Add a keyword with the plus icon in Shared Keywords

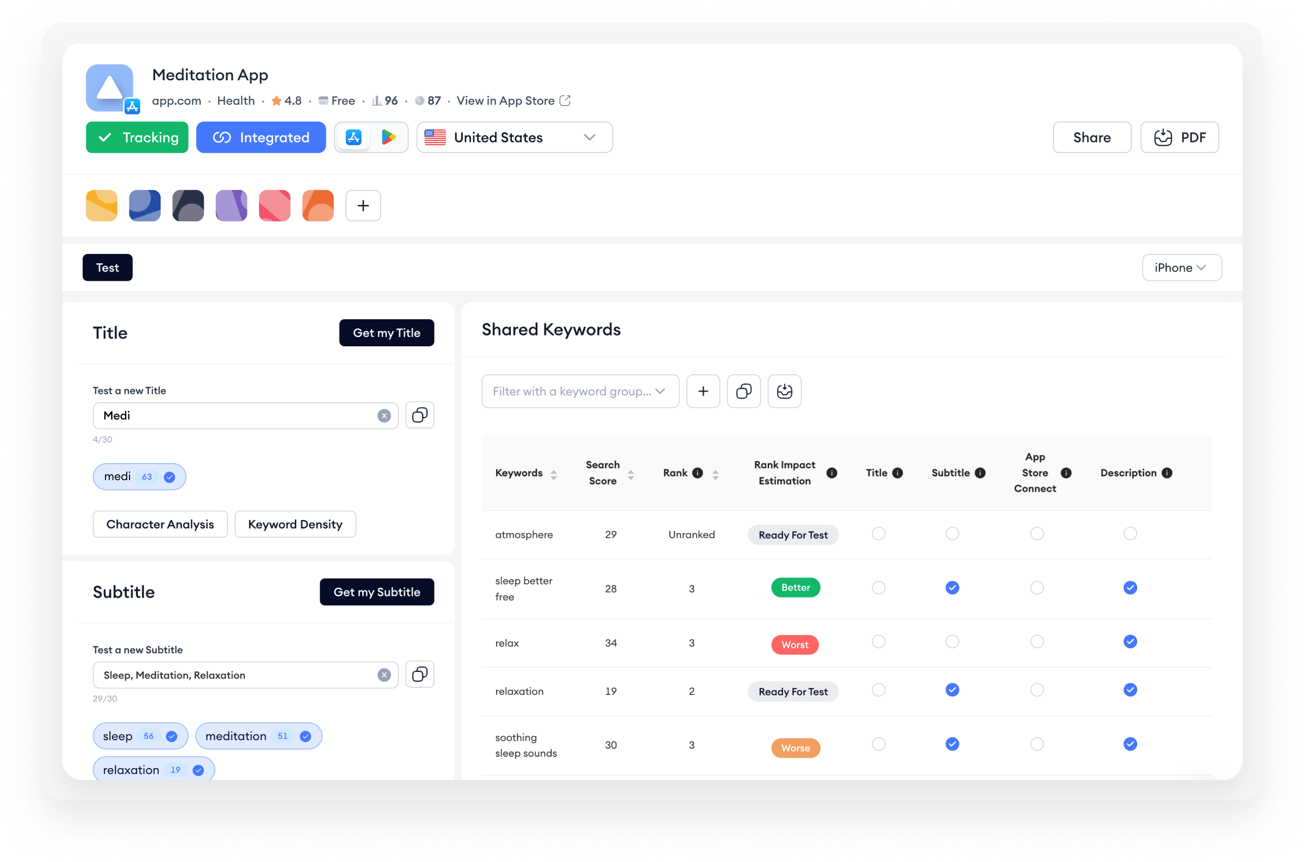pos(703,392)
